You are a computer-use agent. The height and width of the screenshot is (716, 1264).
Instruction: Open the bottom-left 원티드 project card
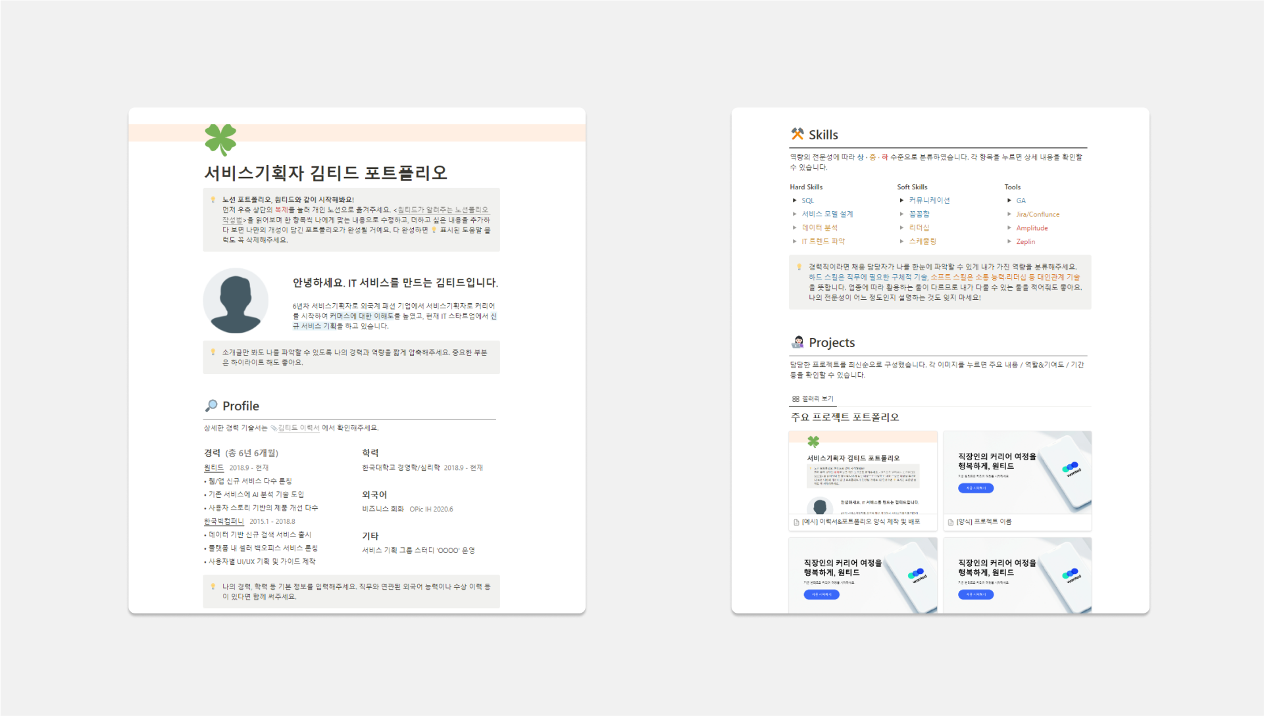(x=863, y=575)
